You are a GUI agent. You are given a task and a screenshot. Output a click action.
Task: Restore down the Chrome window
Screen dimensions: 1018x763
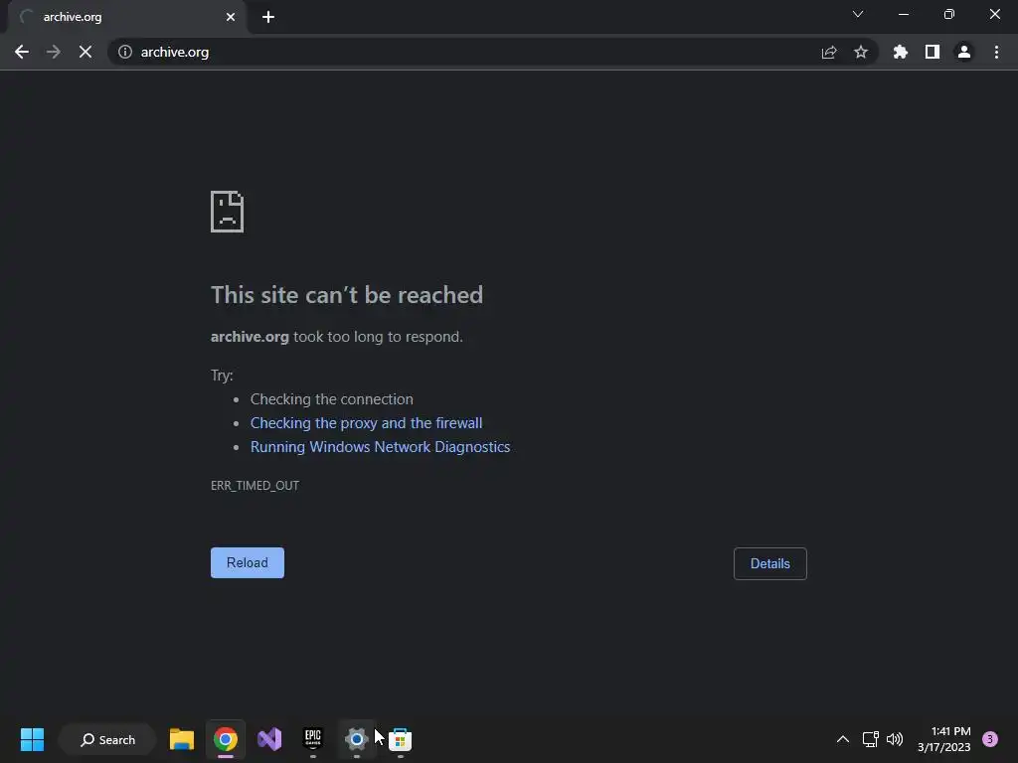[949, 14]
